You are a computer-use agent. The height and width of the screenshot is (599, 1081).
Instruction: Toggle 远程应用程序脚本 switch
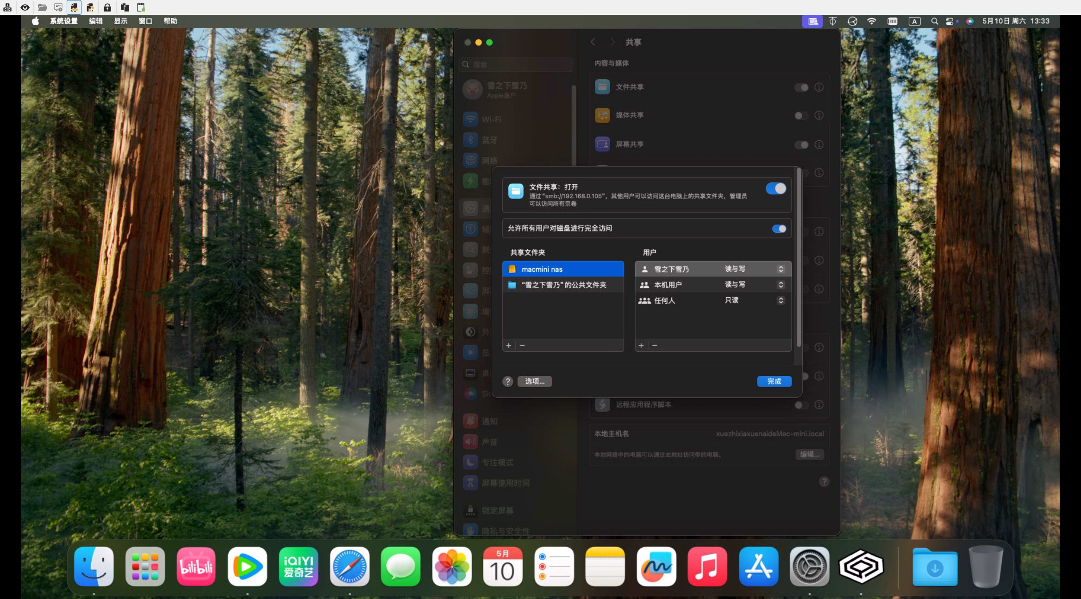[x=801, y=405]
